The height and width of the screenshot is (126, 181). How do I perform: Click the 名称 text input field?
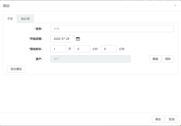coord(112,29)
